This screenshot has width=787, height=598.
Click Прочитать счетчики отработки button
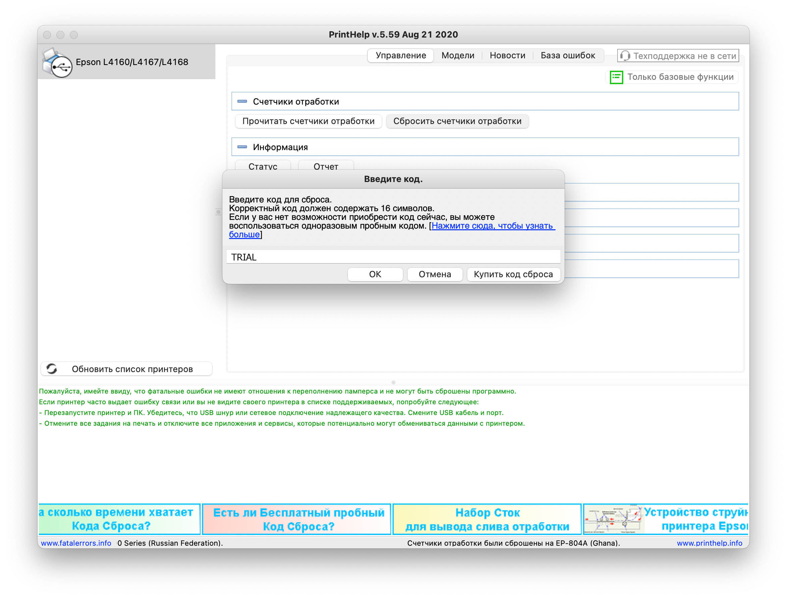click(309, 121)
